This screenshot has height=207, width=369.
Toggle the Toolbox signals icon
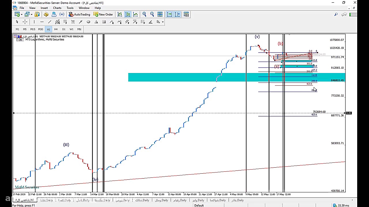(62, 14)
